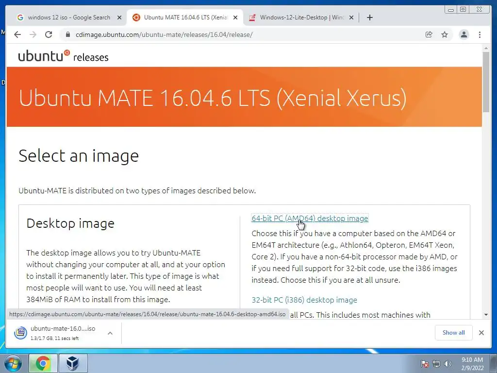
Task: Open the Windows Start menu
Action: (13, 363)
